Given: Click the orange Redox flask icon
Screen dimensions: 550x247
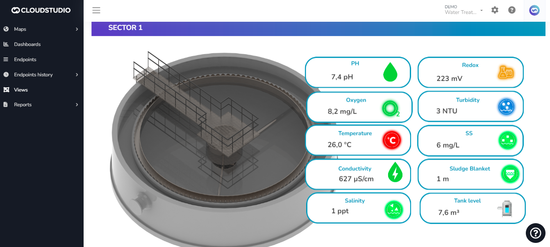Looking at the screenshot, I should pos(506,72).
